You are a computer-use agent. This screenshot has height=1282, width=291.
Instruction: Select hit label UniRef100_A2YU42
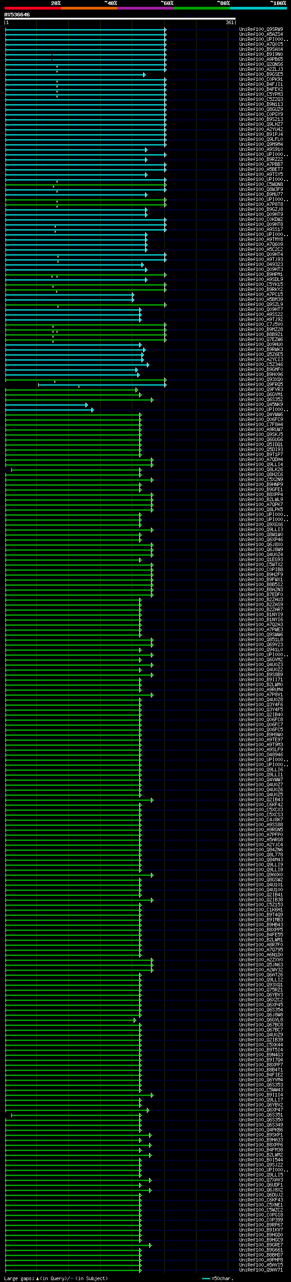point(261,130)
